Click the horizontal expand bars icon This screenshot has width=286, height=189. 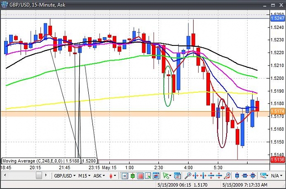[203, 176]
